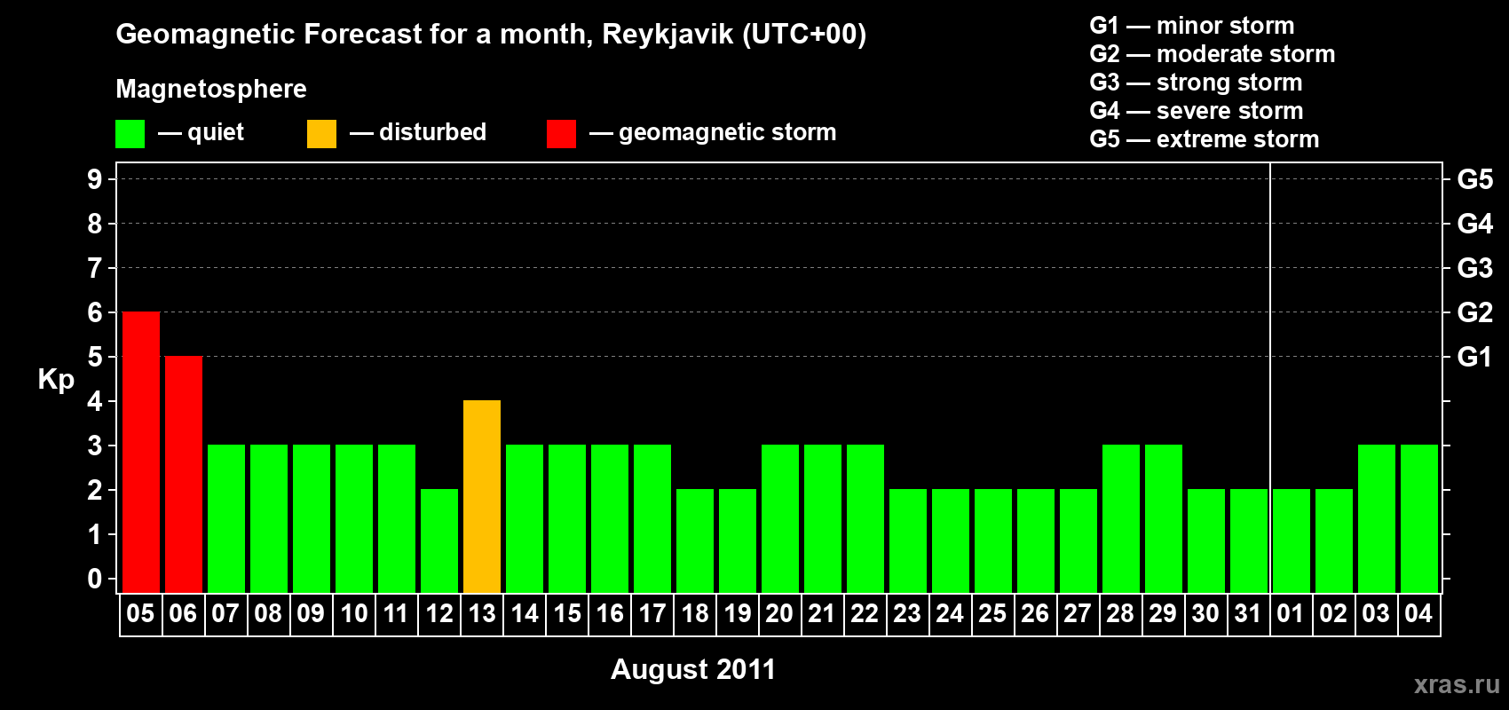The width and height of the screenshot is (1509, 710).
Task: Click the Geomagnetic Forecast chart title
Action: 491,35
